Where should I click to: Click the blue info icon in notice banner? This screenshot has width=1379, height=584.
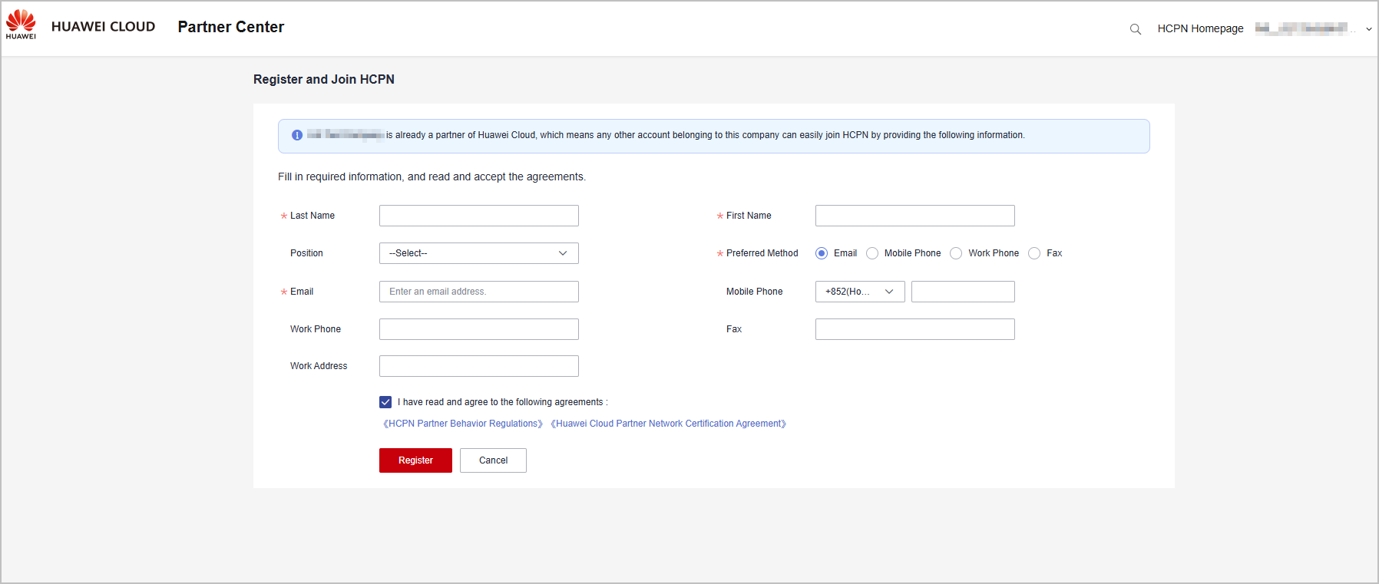(x=297, y=135)
